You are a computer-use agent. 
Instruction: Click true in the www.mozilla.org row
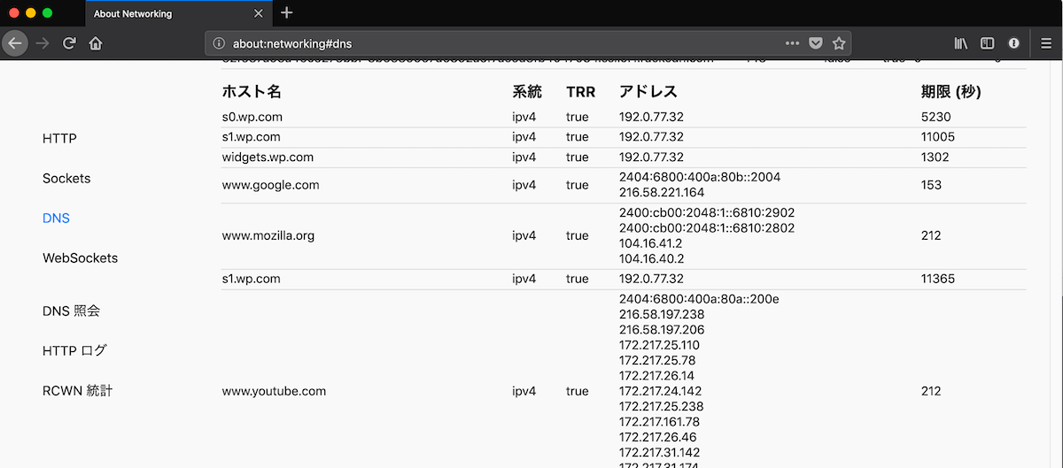coord(578,236)
